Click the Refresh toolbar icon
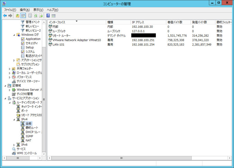 coord(35,16)
